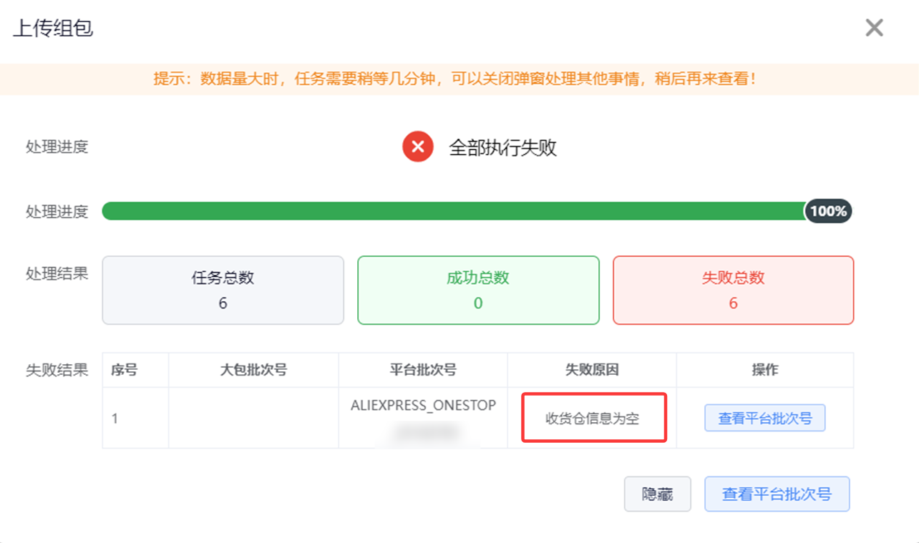The width and height of the screenshot is (919, 543).
Task: Select the 失败总数 summary card
Action: point(733,290)
